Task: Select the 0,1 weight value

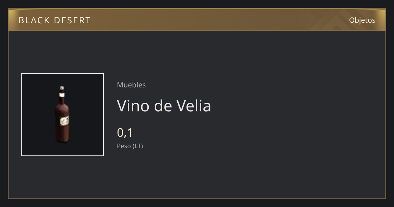Action: coord(125,133)
